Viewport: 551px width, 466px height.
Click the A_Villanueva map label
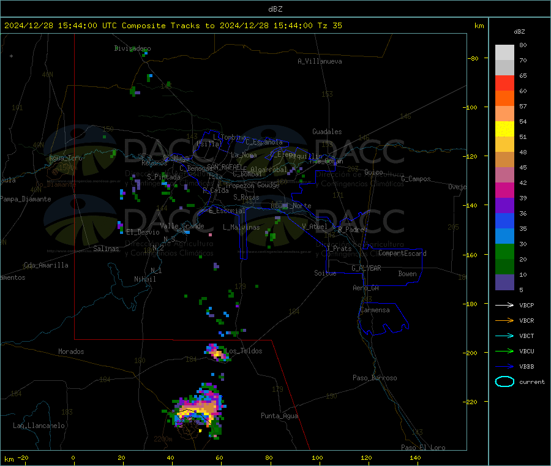click(x=320, y=61)
